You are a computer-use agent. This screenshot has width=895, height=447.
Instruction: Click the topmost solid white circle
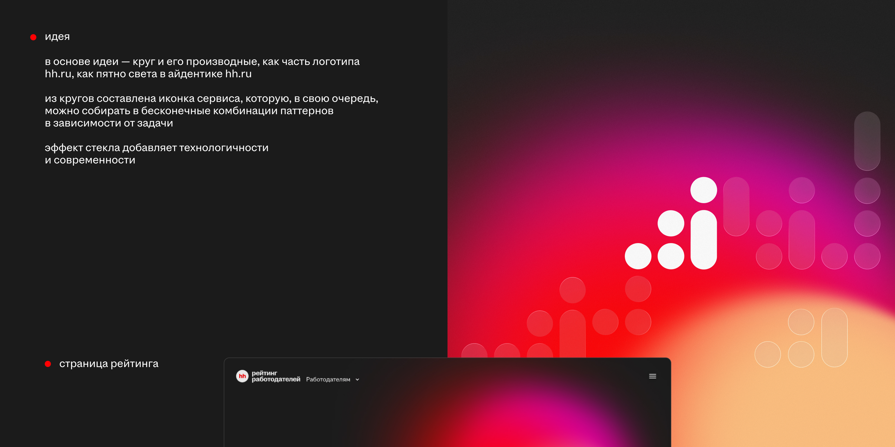[704, 190]
